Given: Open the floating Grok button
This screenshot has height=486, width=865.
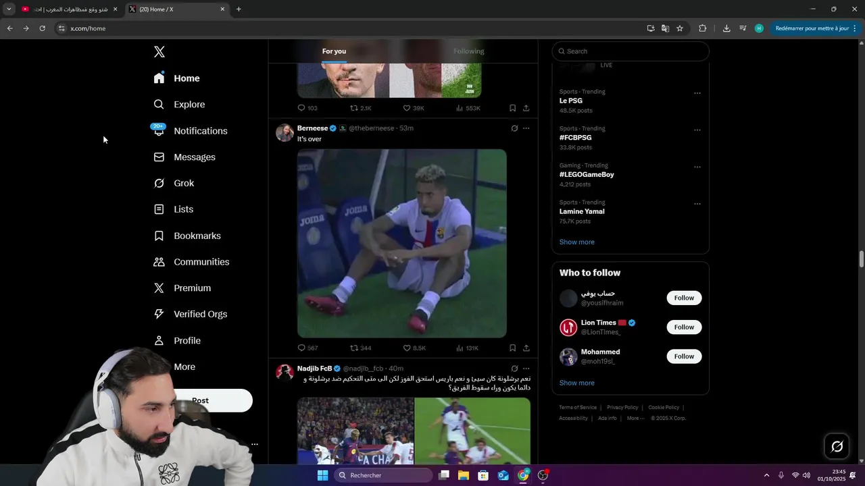Looking at the screenshot, I should point(837,446).
